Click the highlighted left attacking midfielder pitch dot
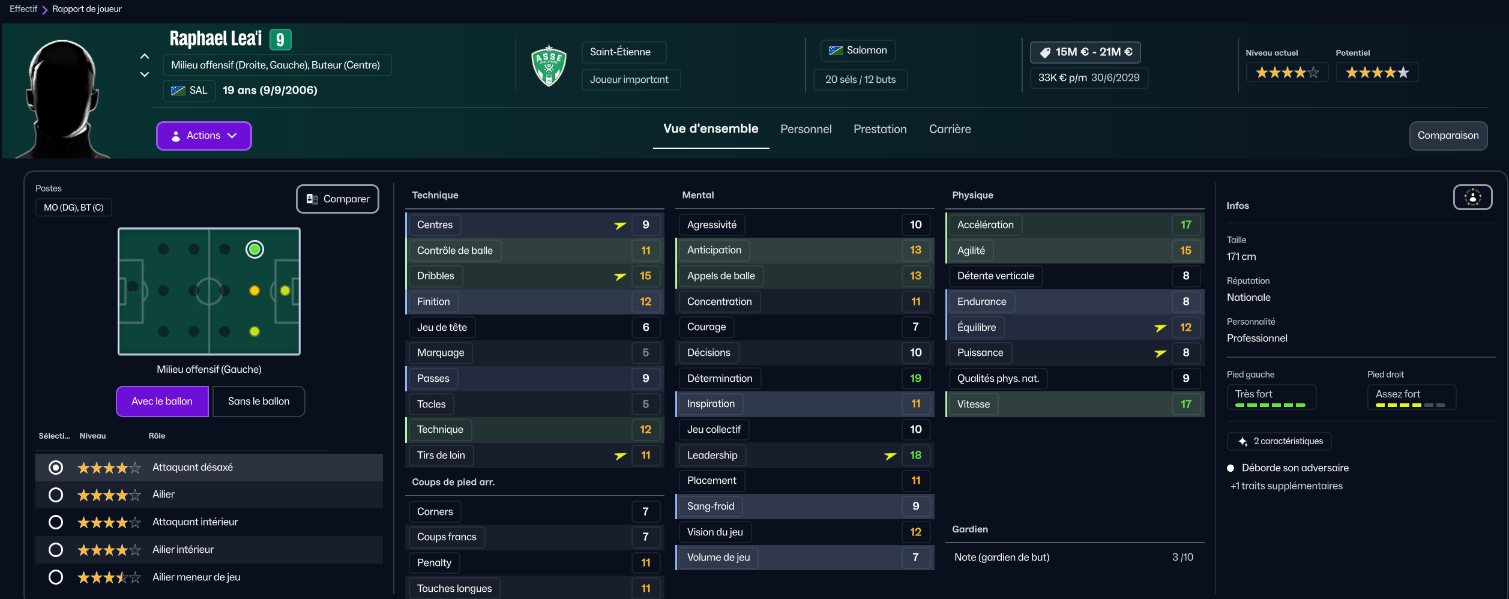The image size is (1509, 599). pos(255,249)
